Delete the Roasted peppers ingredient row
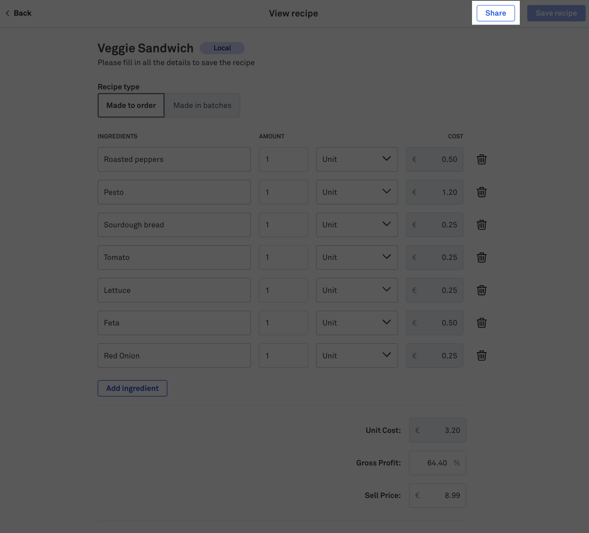This screenshot has width=589, height=533. [x=481, y=159]
